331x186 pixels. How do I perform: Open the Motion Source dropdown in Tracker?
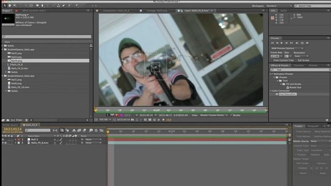[321, 141]
